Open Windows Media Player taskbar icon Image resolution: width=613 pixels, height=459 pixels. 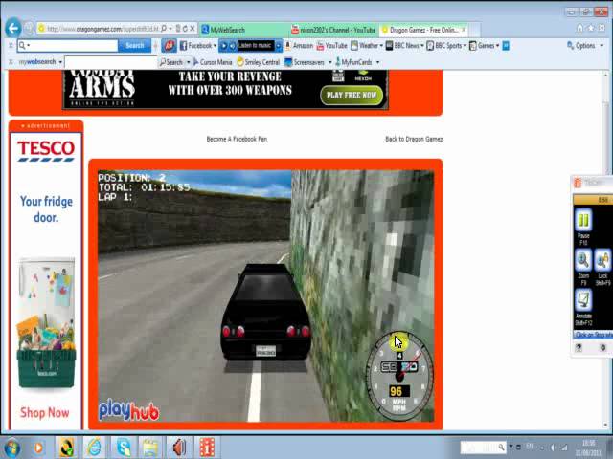38,448
